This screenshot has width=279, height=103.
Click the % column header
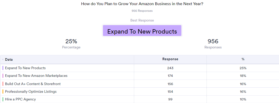243,59
